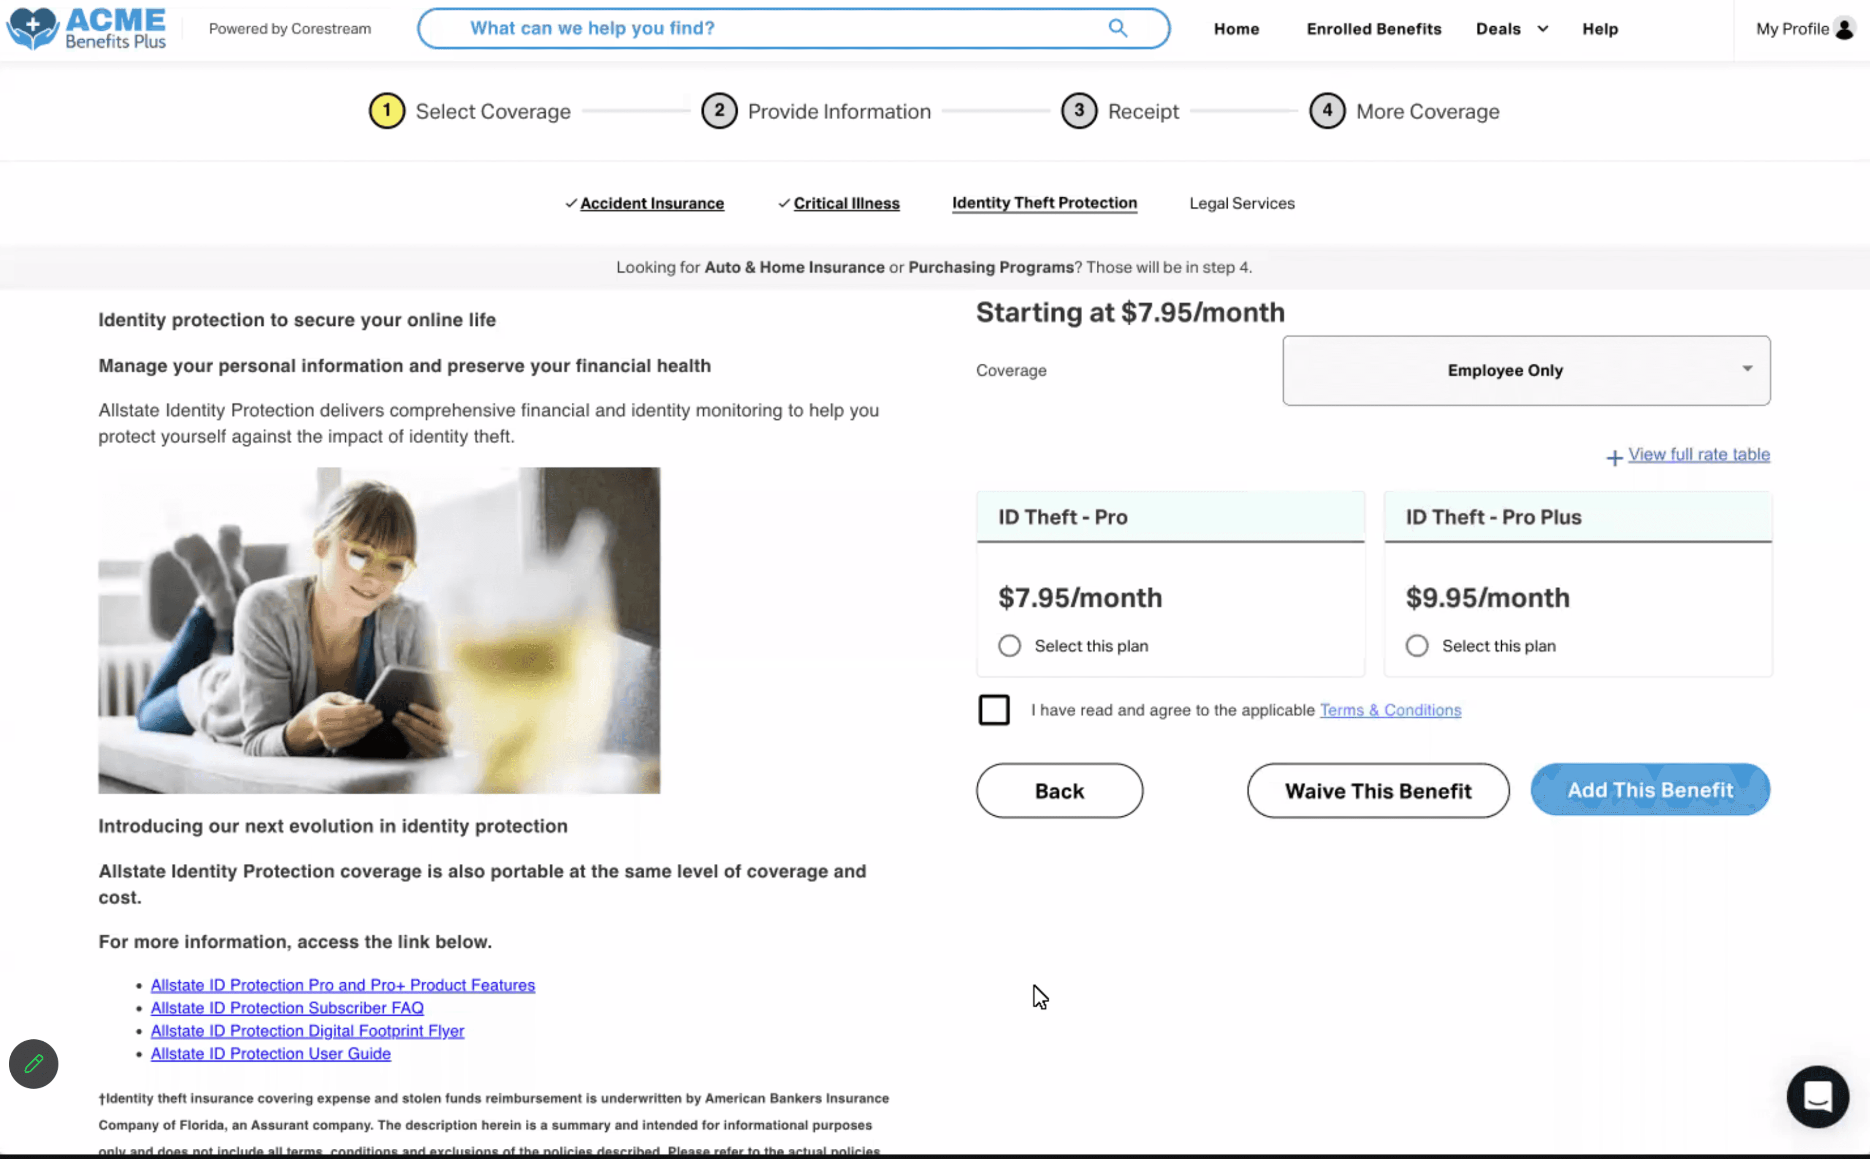Viewport: 1870px width, 1159px height.
Task: Click the Select Coverage step label
Action: click(493, 112)
